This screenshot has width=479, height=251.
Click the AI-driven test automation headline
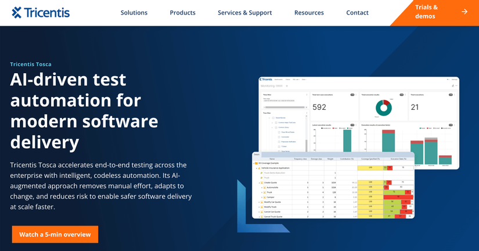coord(84,110)
